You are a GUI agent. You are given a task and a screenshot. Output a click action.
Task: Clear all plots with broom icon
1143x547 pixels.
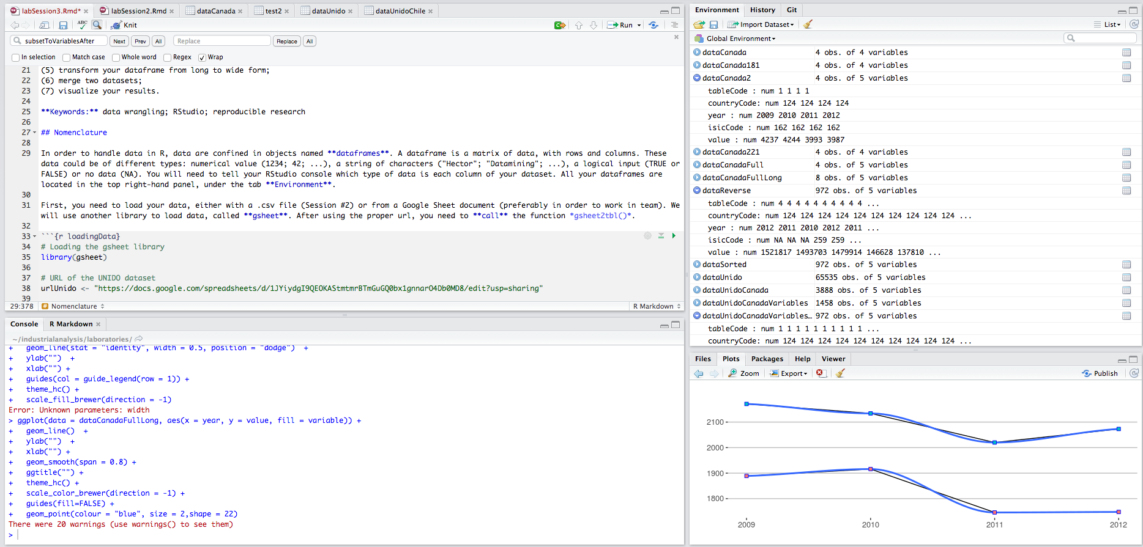[x=841, y=373]
